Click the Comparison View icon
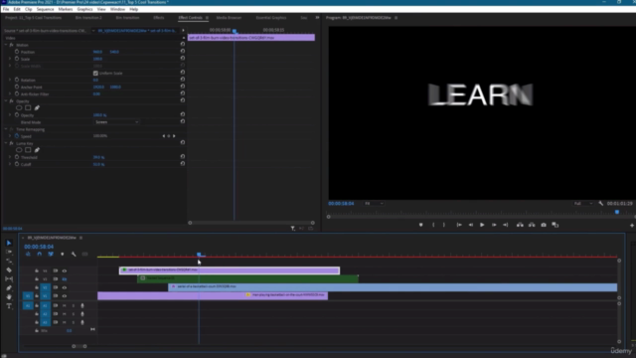This screenshot has width=636, height=358. [556, 225]
